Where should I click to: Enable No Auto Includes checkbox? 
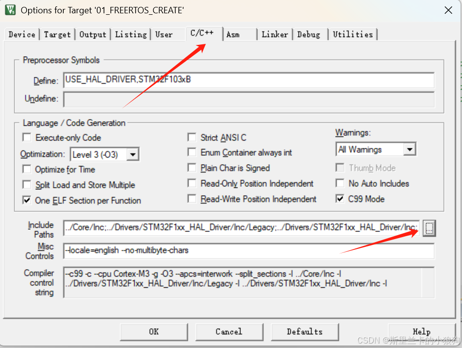pos(340,183)
